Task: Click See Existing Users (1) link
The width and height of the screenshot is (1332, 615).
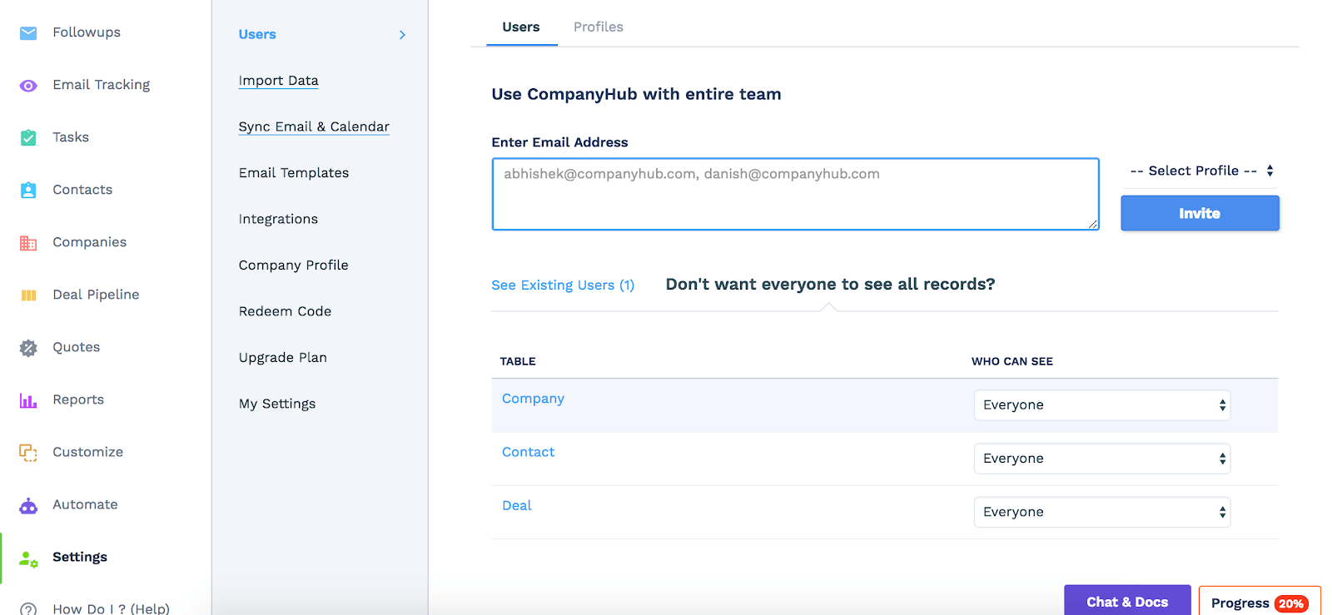Action: (x=563, y=285)
